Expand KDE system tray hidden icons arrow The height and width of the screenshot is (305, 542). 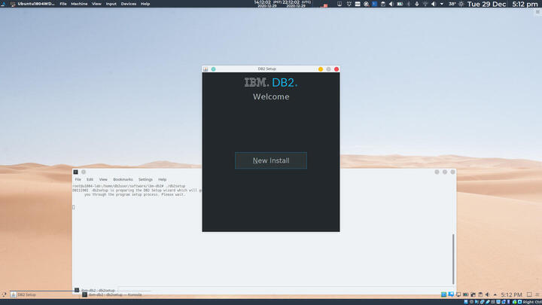pyautogui.click(x=495, y=294)
